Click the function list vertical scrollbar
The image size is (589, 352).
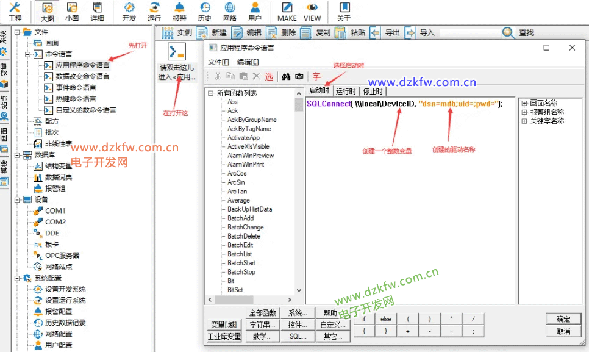point(299,195)
